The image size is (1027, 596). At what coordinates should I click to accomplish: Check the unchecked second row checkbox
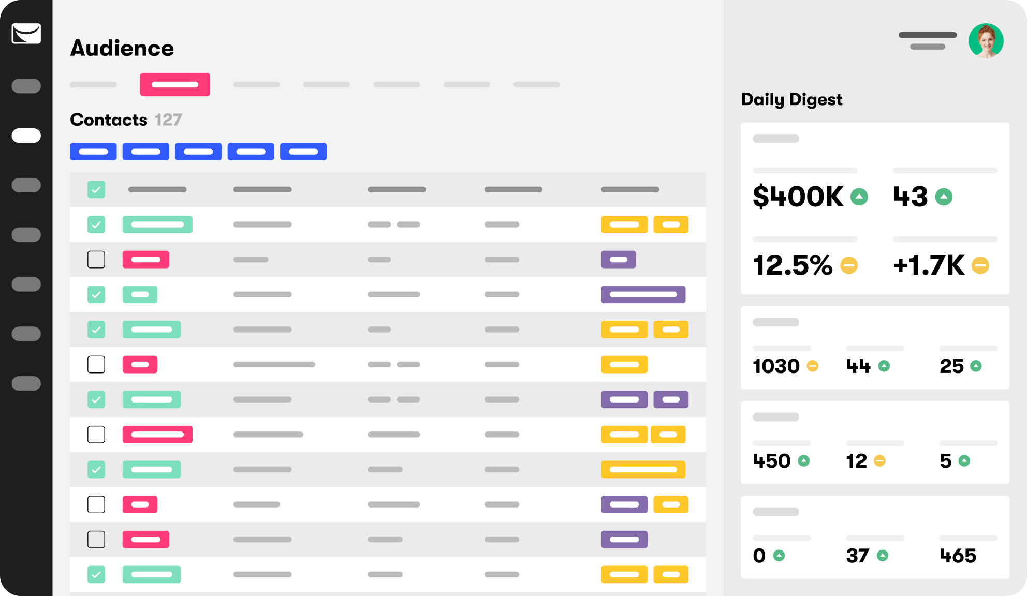click(x=96, y=259)
